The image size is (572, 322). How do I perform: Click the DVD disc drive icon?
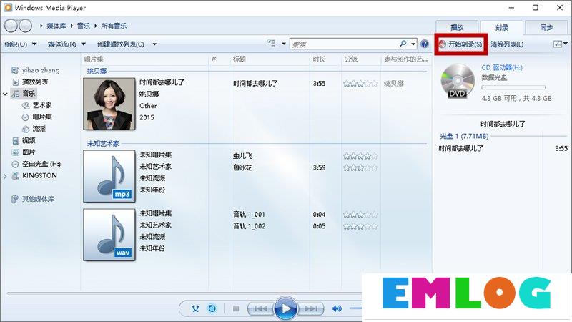(x=458, y=81)
